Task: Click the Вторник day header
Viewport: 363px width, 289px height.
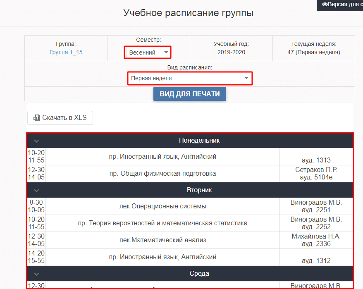Action: [x=199, y=190]
